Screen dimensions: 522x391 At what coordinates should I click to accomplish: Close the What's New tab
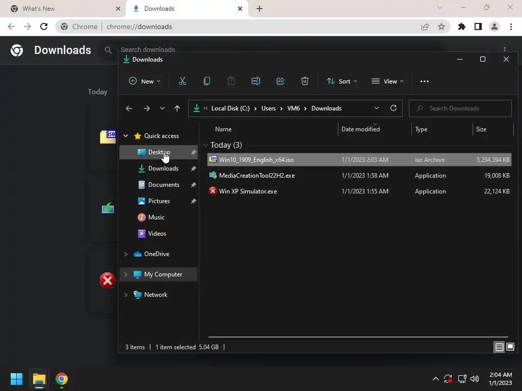coord(118,9)
